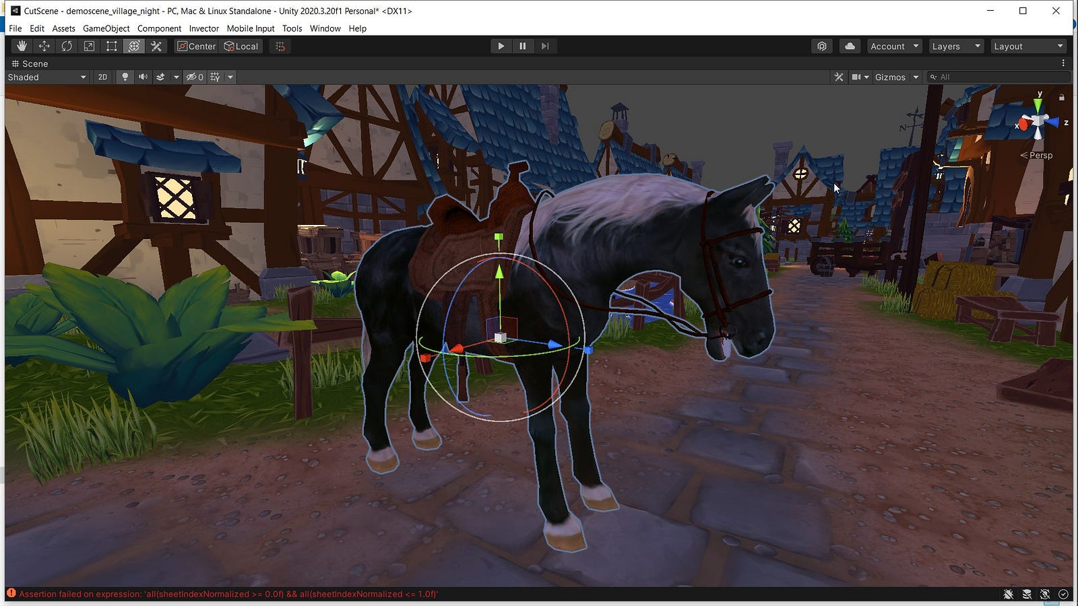Click the blue Z-axis arrow handle on horse
The width and height of the screenshot is (1078, 606).
coord(554,345)
